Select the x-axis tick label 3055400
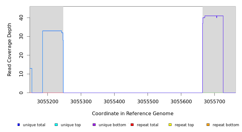 pyautogui.click(x=114, y=101)
